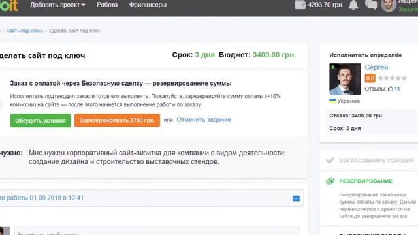Click the Бюджет 3400.00 грн. value
Image resolution: width=418 pixels, height=235 pixels.
click(274, 55)
